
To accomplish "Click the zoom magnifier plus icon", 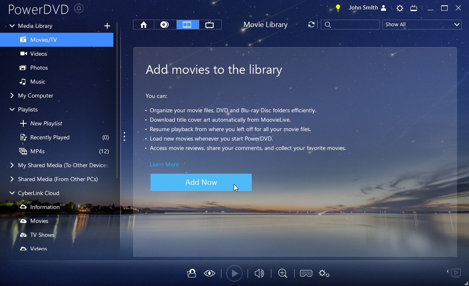I will [x=283, y=273].
